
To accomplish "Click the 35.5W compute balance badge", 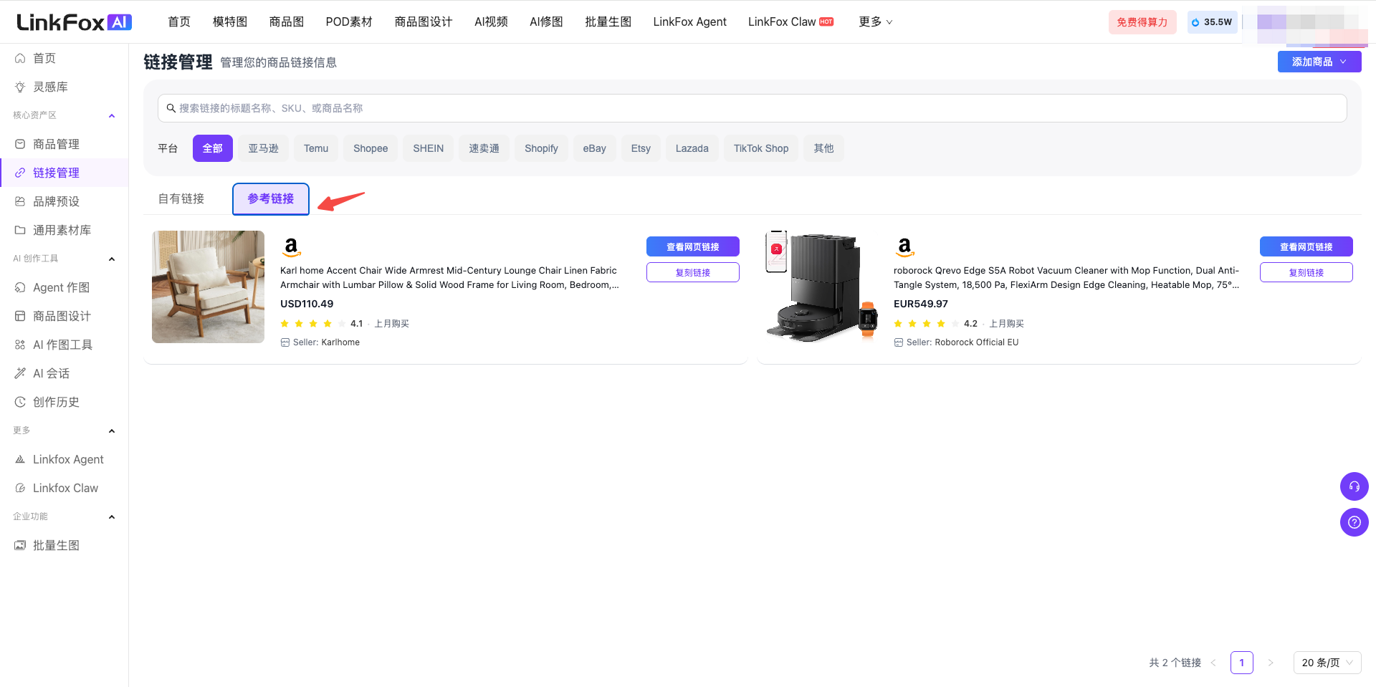I will 1212,22.
